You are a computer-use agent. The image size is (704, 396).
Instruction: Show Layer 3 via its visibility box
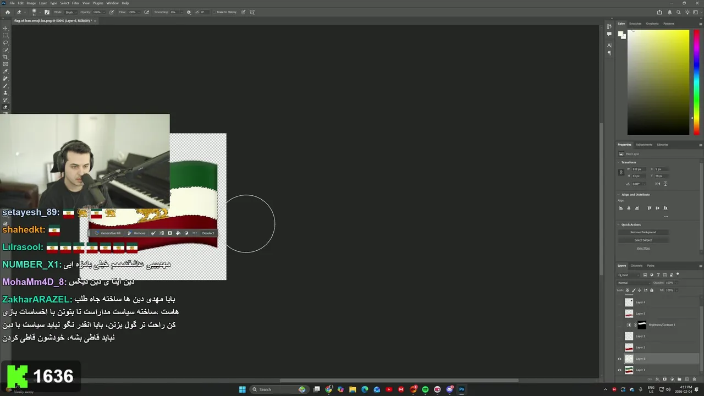(x=620, y=348)
